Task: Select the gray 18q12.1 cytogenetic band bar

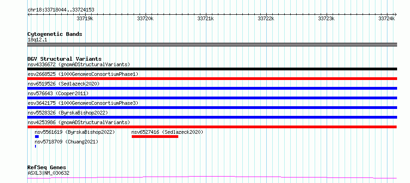Action: pyautogui.click(x=212, y=45)
